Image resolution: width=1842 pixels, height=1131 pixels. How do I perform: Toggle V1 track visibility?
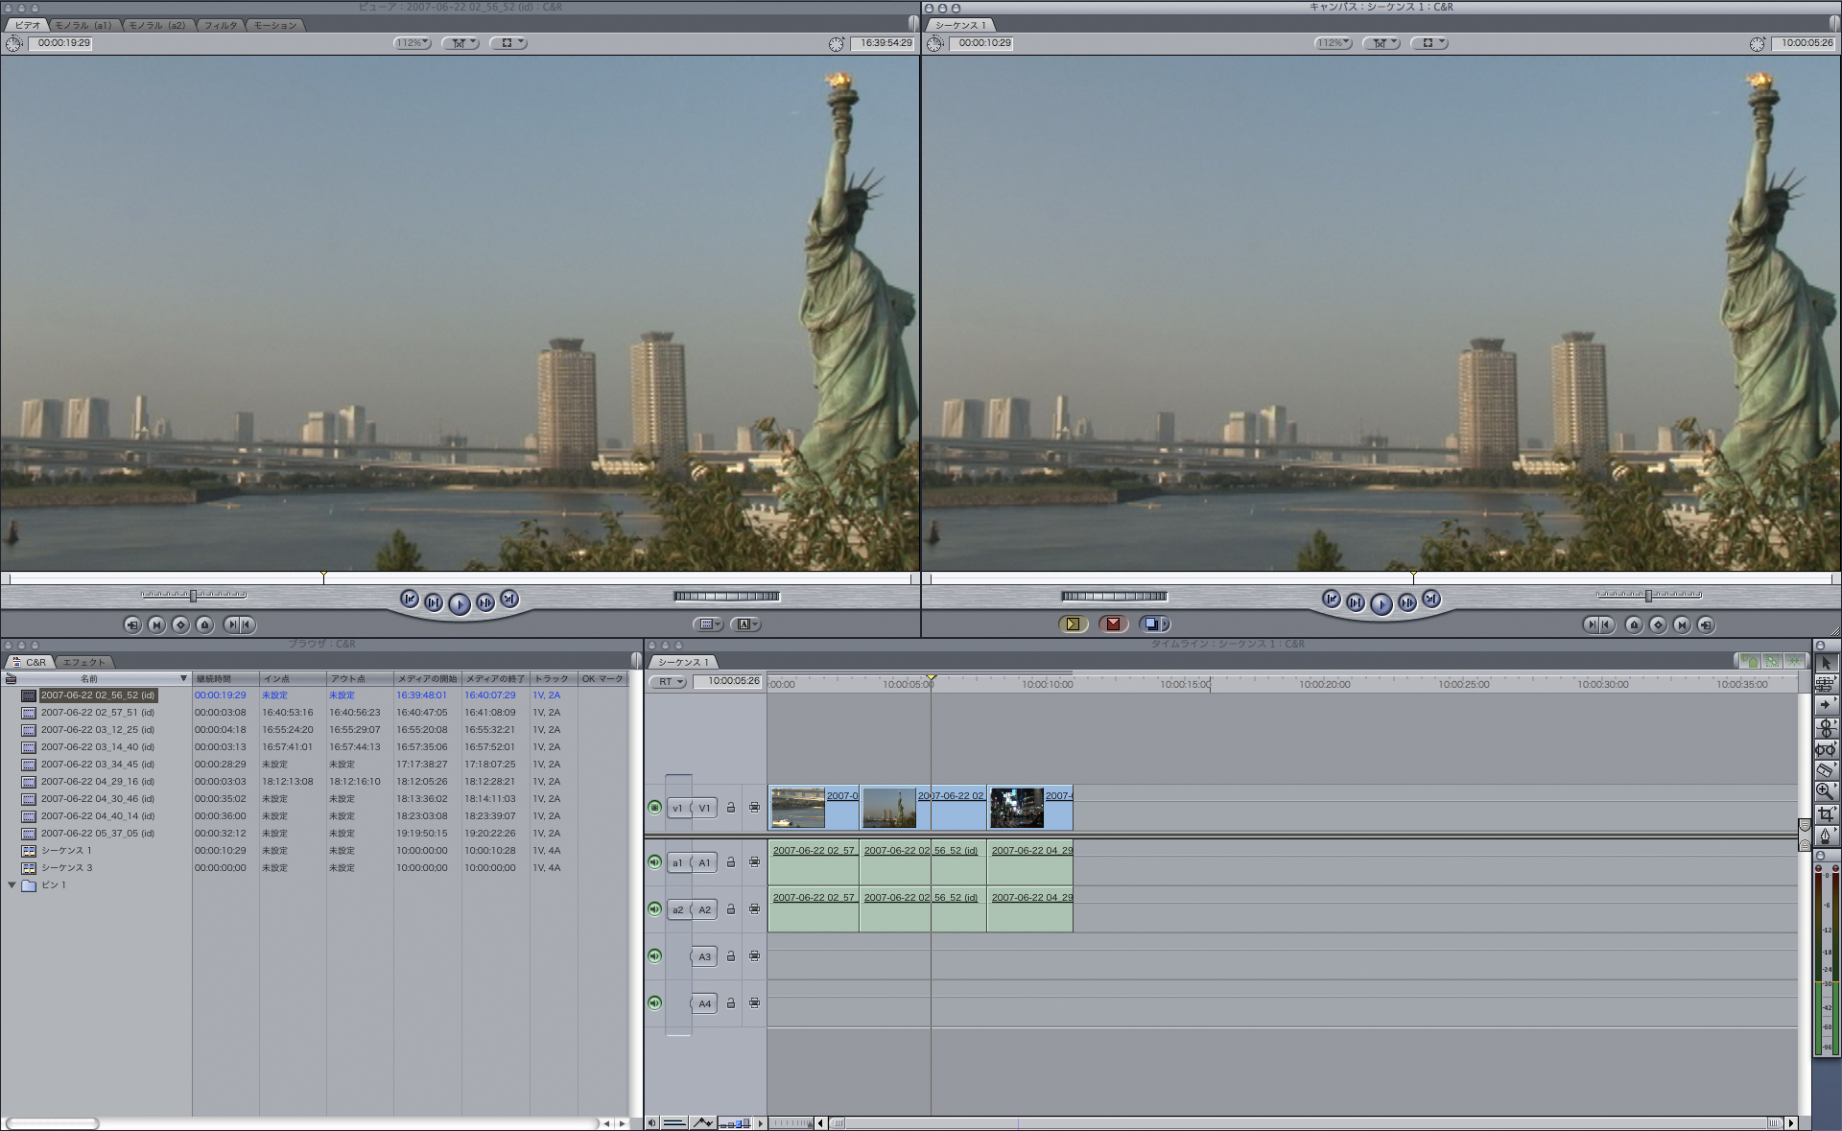point(655,808)
